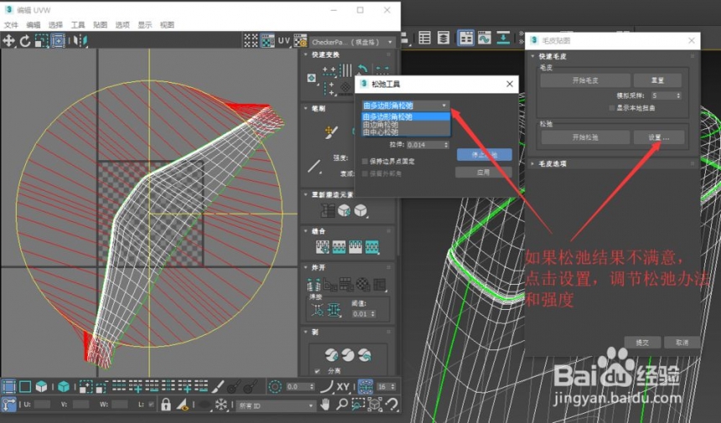Open the 编辑 menu

(33, 25)
